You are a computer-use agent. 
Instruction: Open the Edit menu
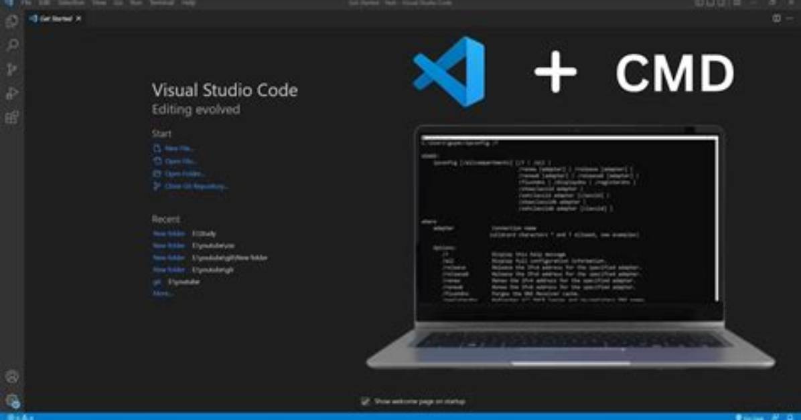44,3
